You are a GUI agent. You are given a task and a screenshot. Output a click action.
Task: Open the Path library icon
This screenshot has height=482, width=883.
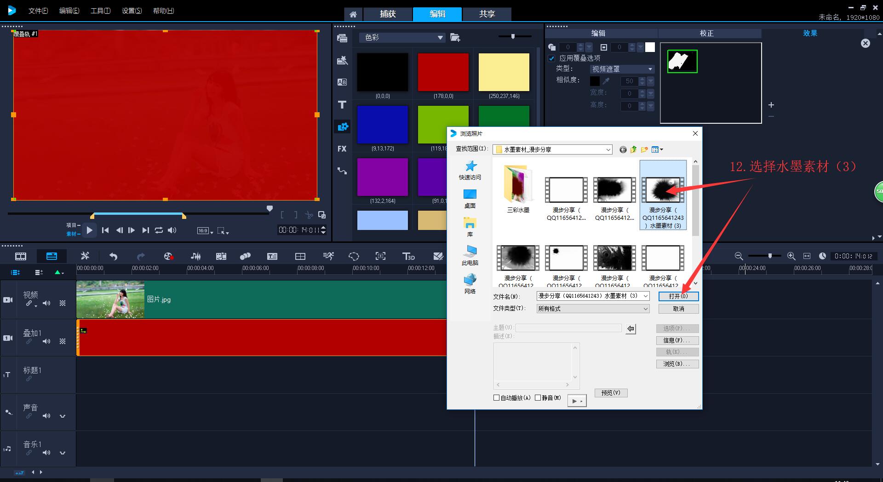coord(342,171)
